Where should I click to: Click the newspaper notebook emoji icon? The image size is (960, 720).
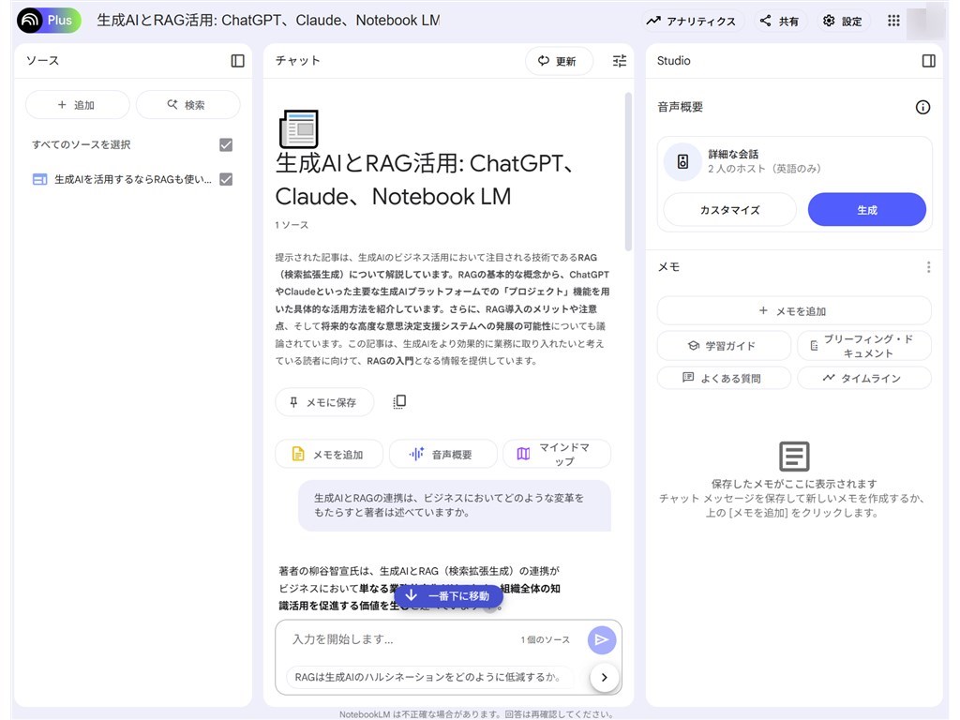tap(299, 128)
